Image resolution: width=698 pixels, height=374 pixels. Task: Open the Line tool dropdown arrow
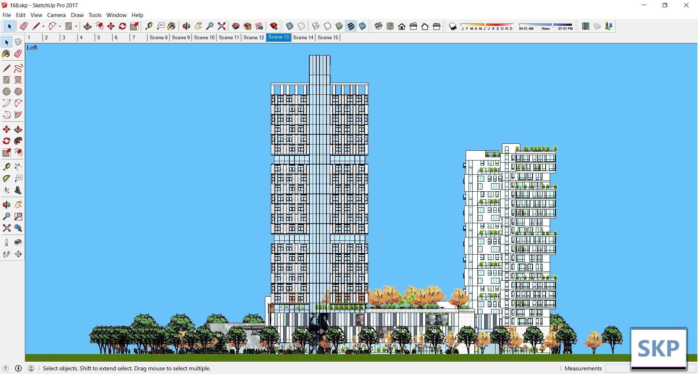(x=43, y=26)
